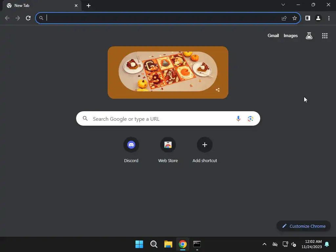
Task: Open a new tab with the plus button
Action: [x=89, y=6]
